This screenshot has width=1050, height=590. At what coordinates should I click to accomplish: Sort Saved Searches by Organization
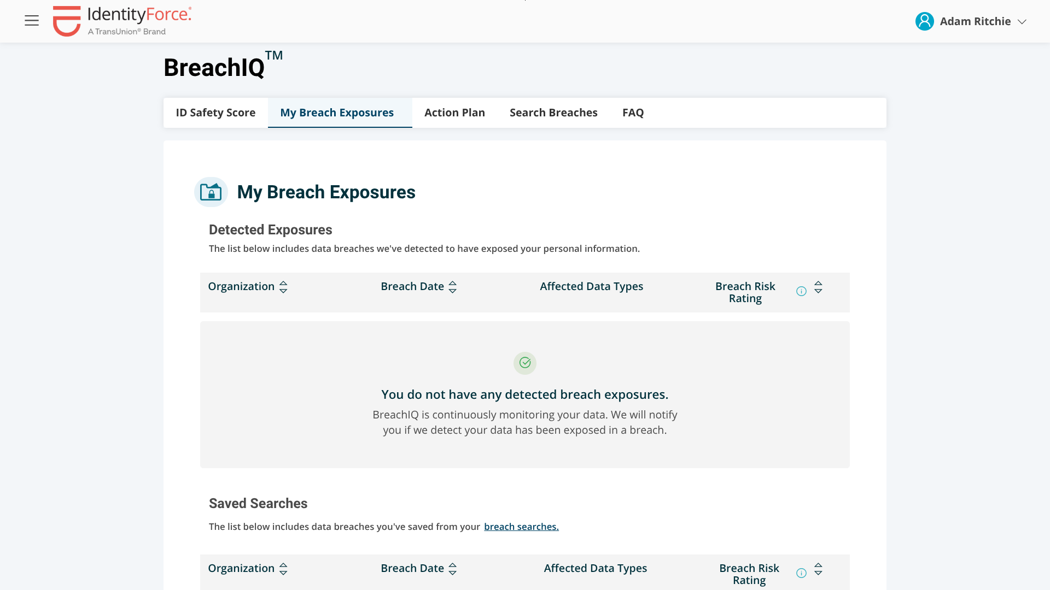tap(283, 569)
